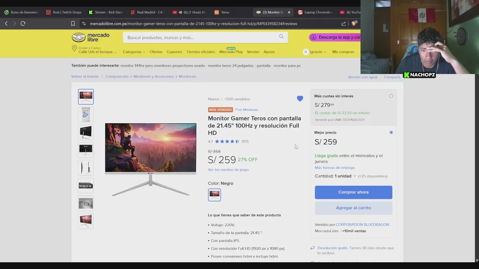The image size is (479, 269).
Task: Click the delivery location pin icon
Action: click(74, 48)
